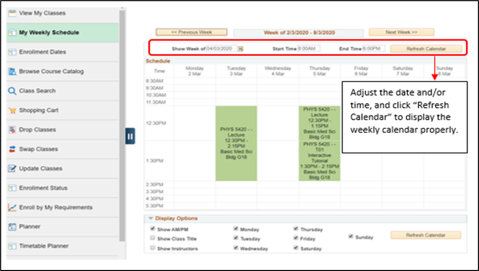This screenshot has height=271, width=479.
Task: Open Drop Classes menu item
Action: [63, 130]
